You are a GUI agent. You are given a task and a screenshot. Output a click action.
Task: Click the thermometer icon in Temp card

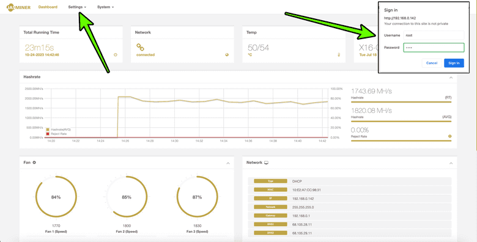tap(338, 55)
